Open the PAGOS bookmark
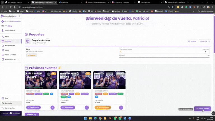The width and height of the screenshot is (215, 121). point(29,11)
